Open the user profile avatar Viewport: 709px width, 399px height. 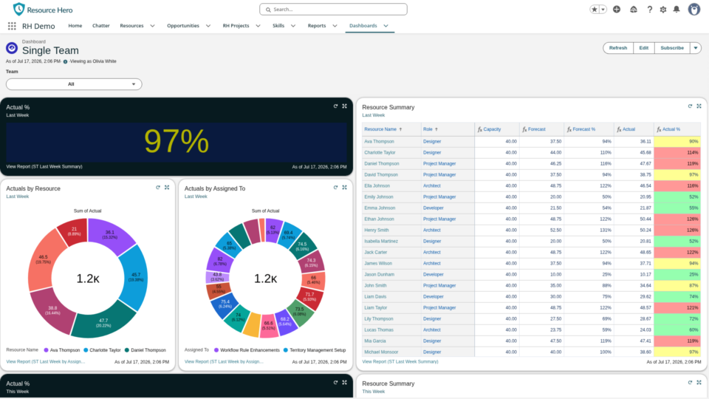point(694,9)
